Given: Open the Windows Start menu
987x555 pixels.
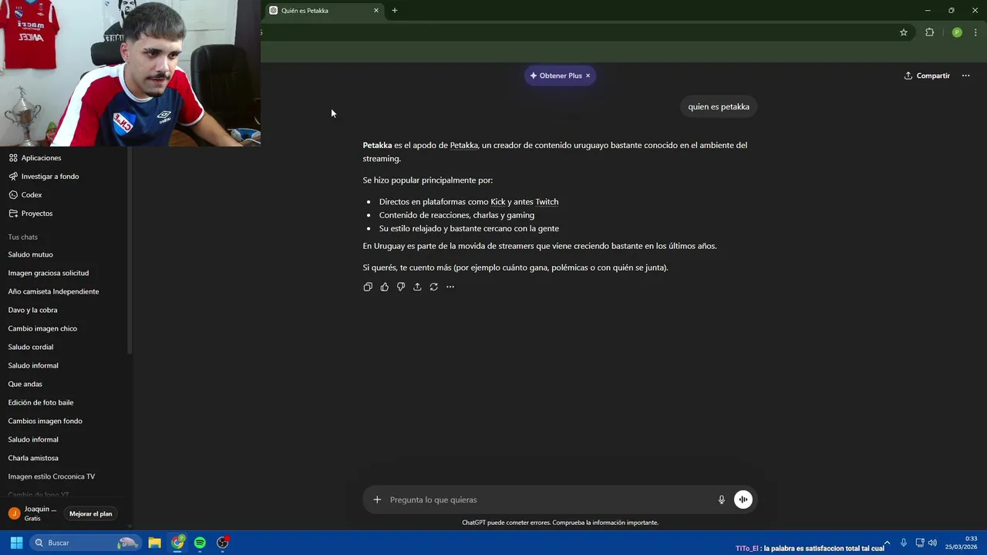Looking at the screenshot, I should [x=16, y=543].
